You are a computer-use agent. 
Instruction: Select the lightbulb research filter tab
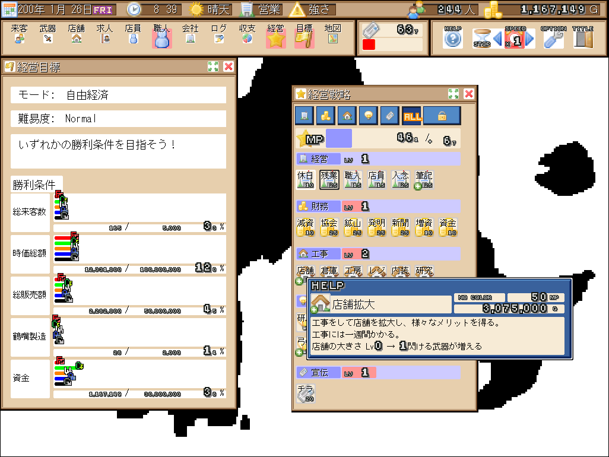tap(368, 116)
